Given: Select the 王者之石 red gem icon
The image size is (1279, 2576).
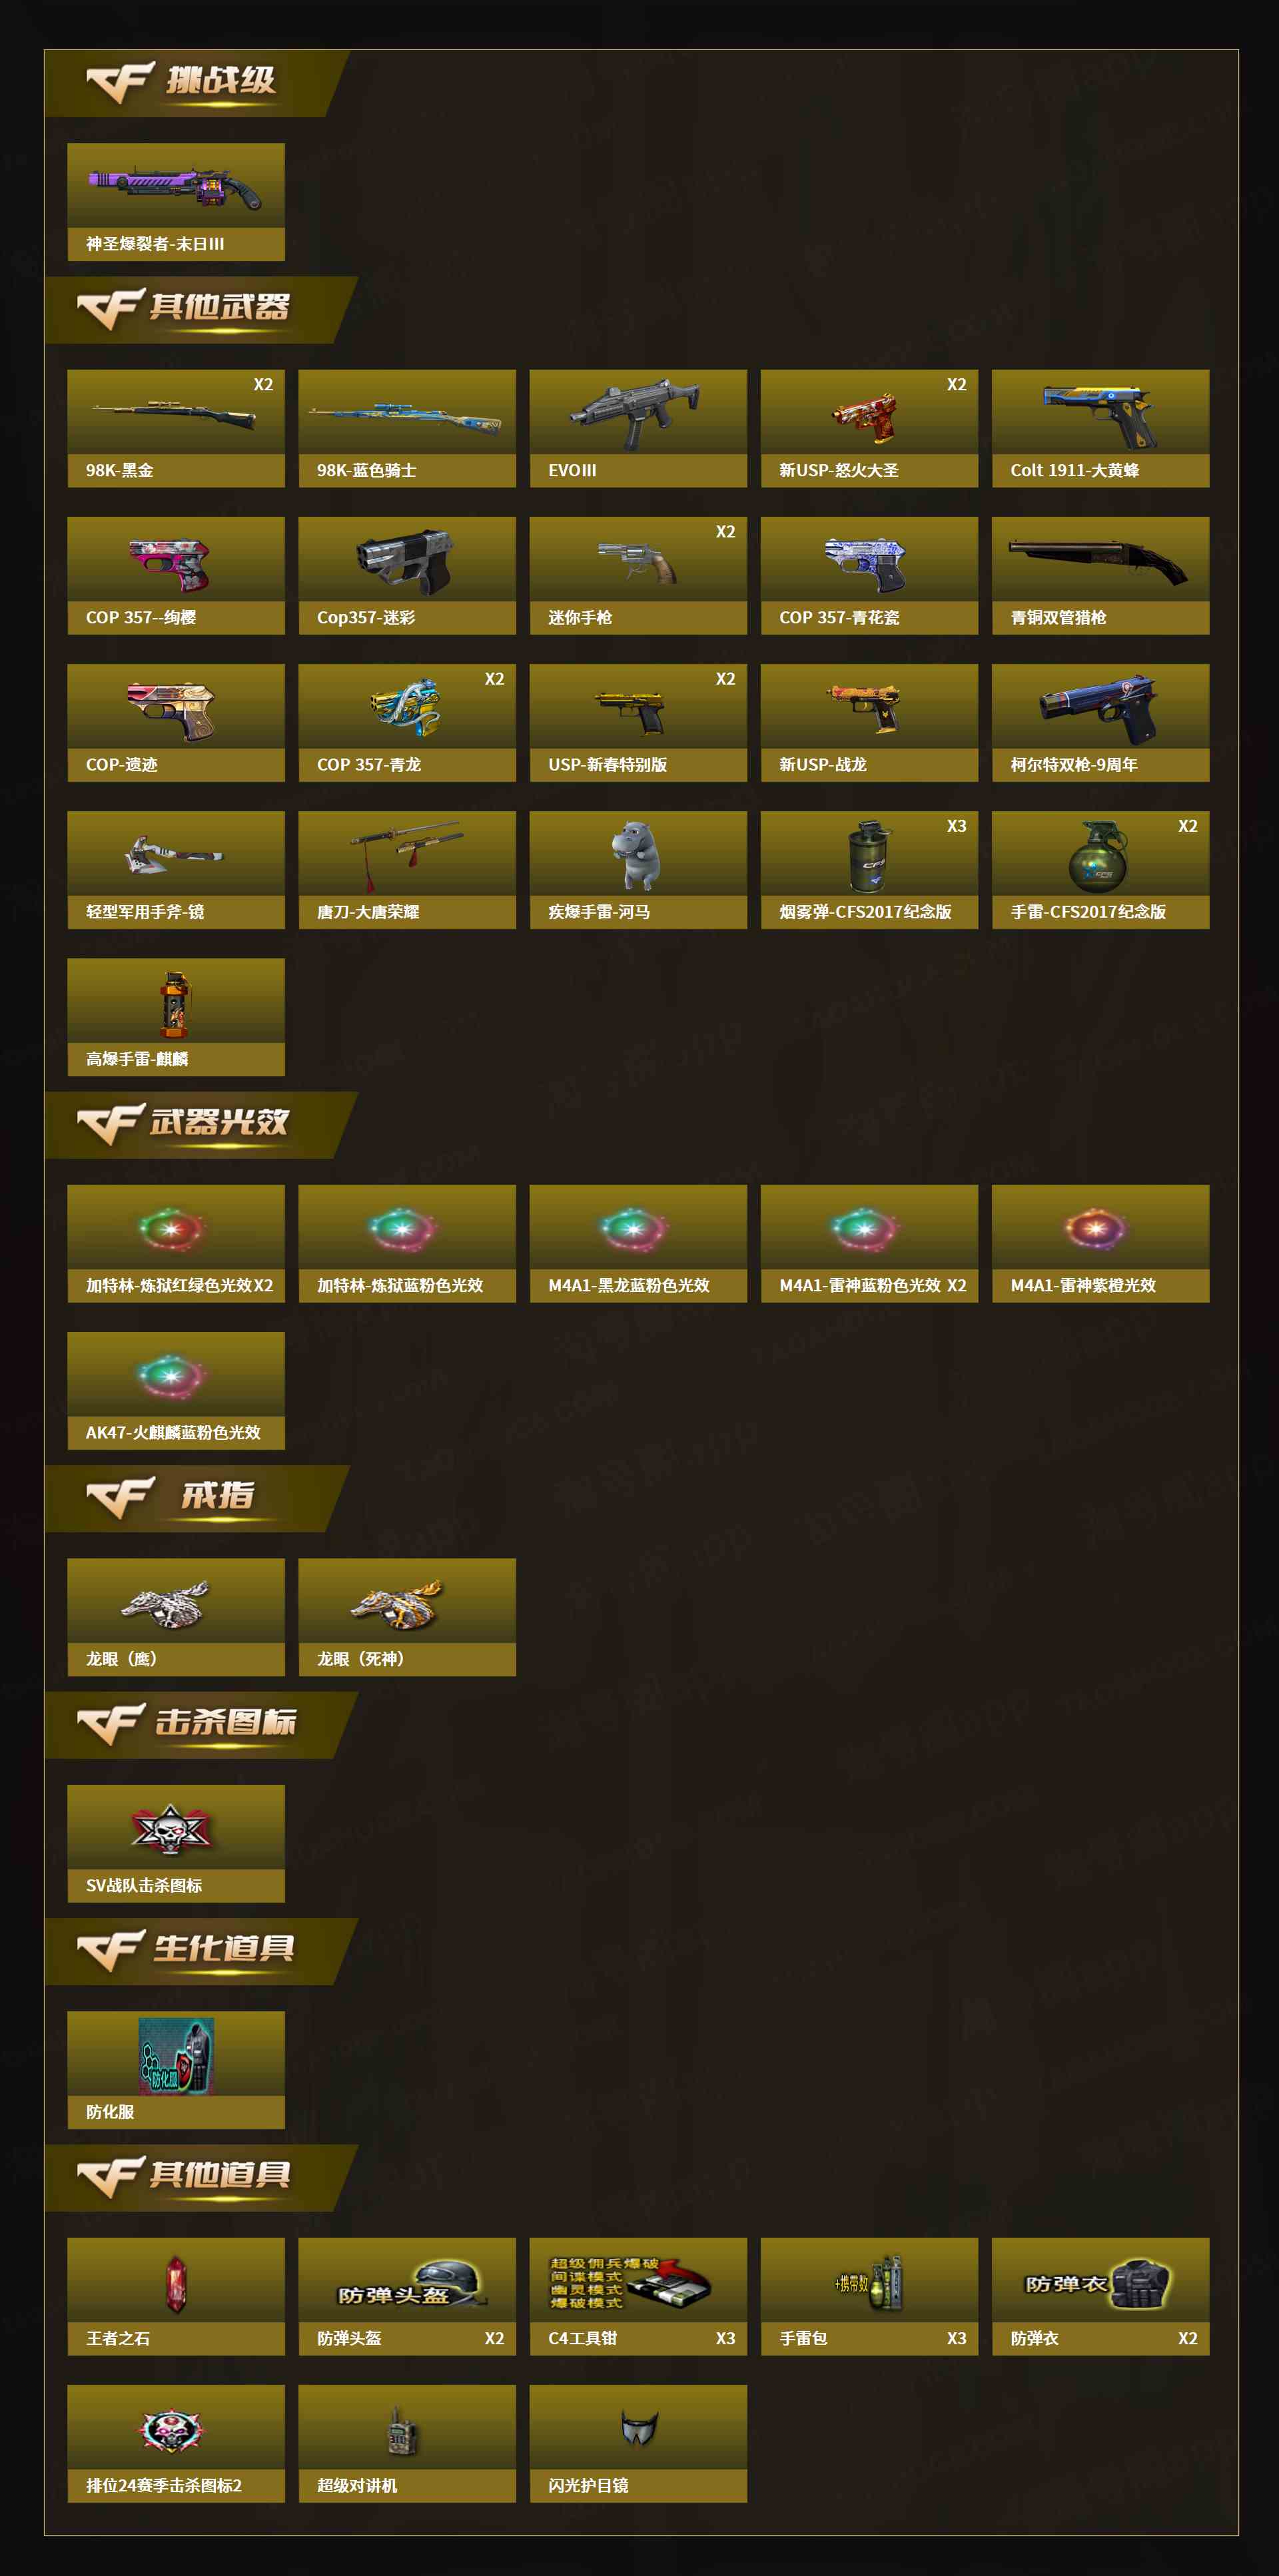Looking at the screenshot, I should tap(175, 2284).
